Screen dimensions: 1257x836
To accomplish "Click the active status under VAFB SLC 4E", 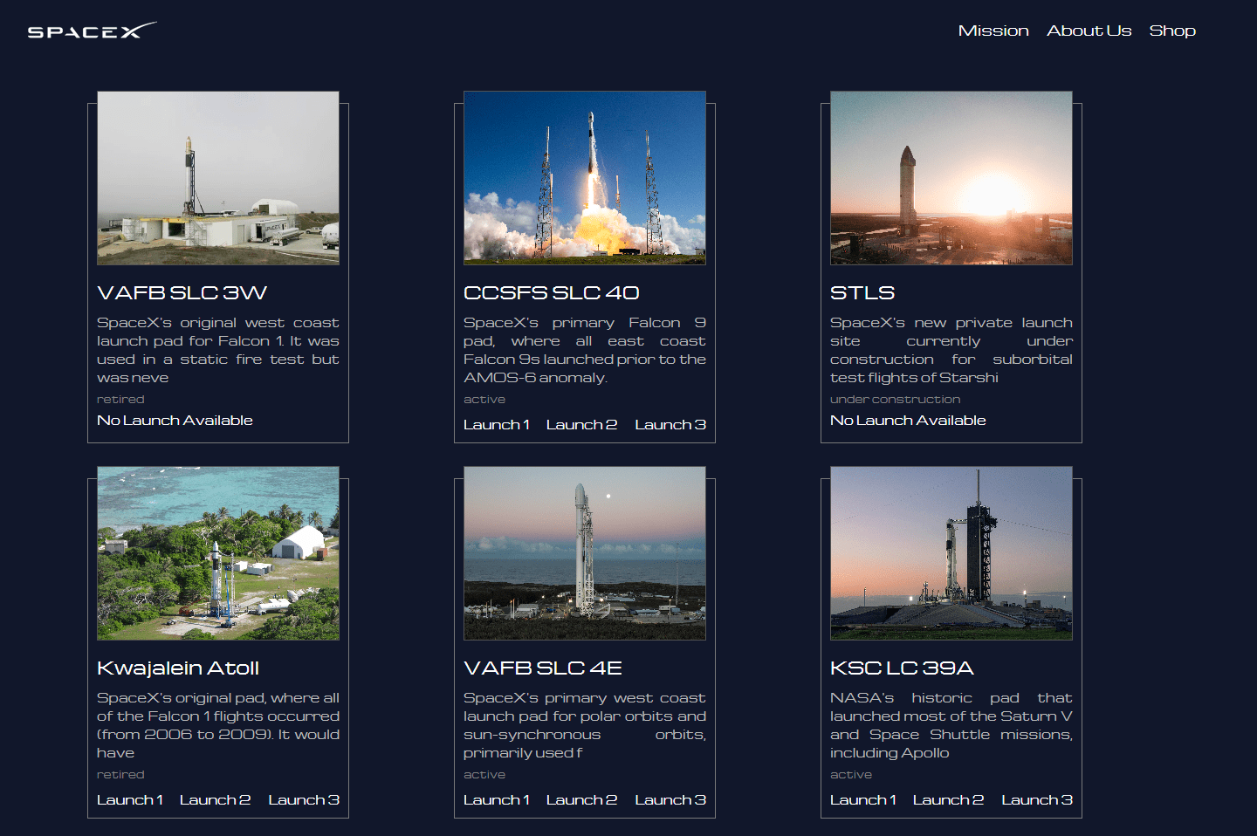I will click(484, 774).
